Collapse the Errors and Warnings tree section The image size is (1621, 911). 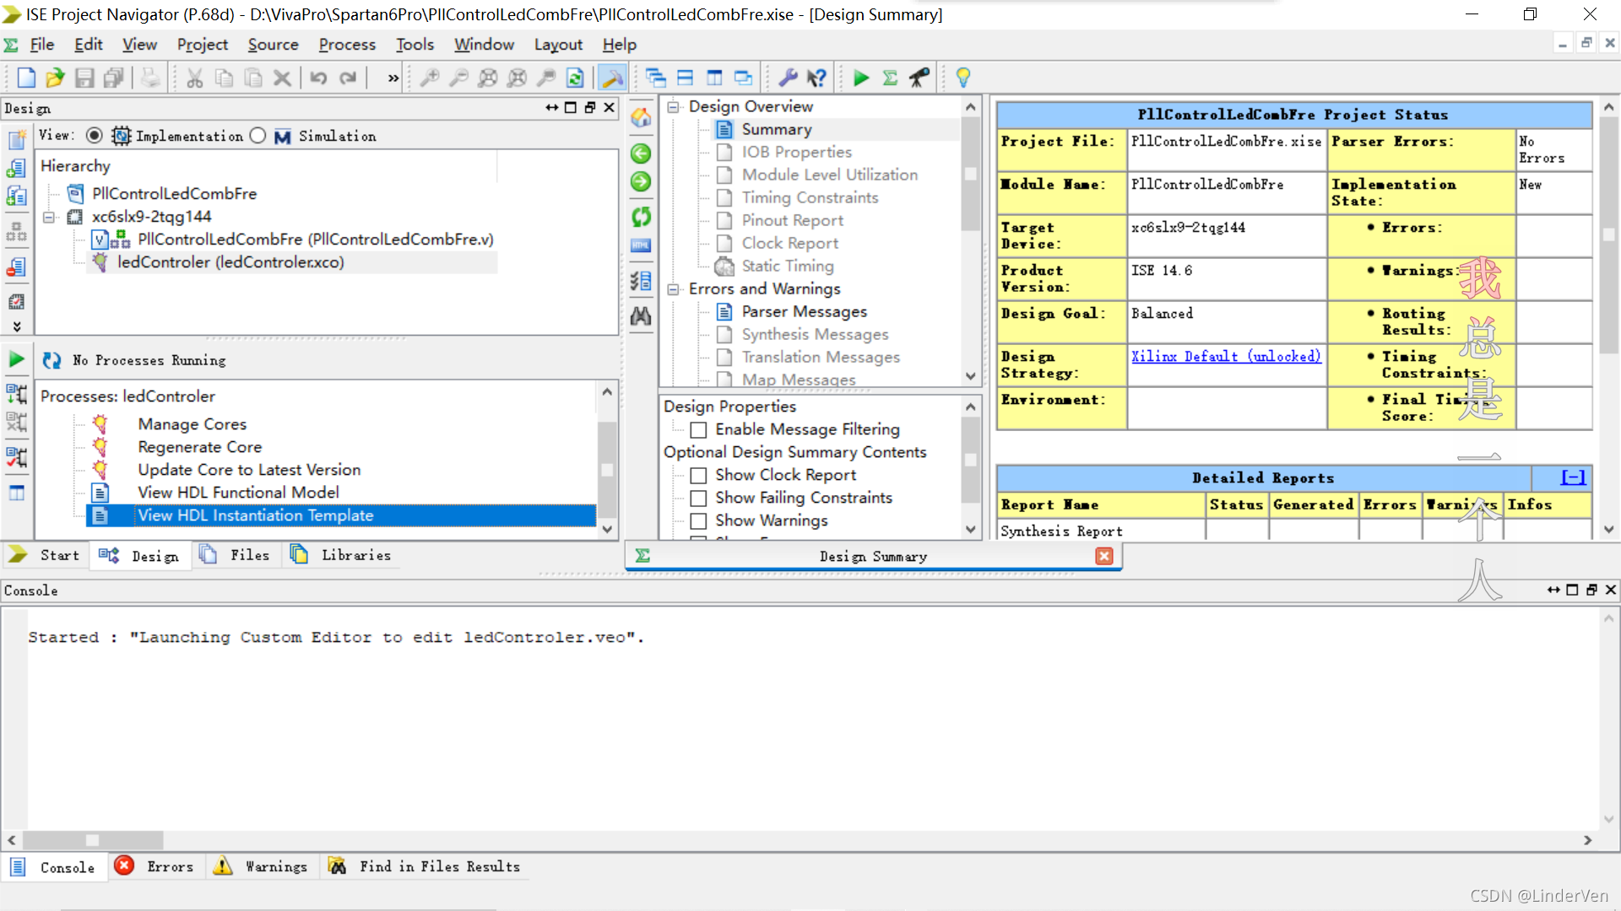pyautogui.click(x=673, y=289)
